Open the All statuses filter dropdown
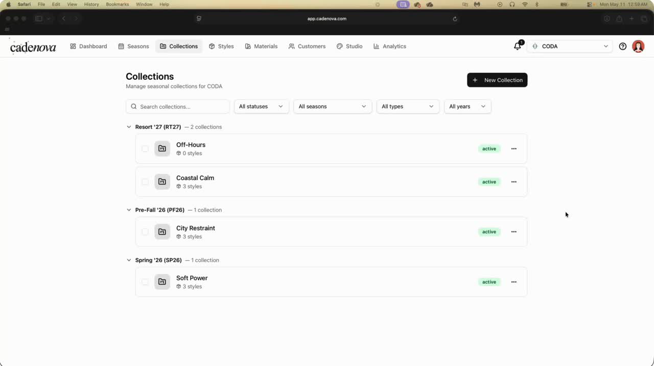Viewport: 654px width, 366px height. click(261, 106)
